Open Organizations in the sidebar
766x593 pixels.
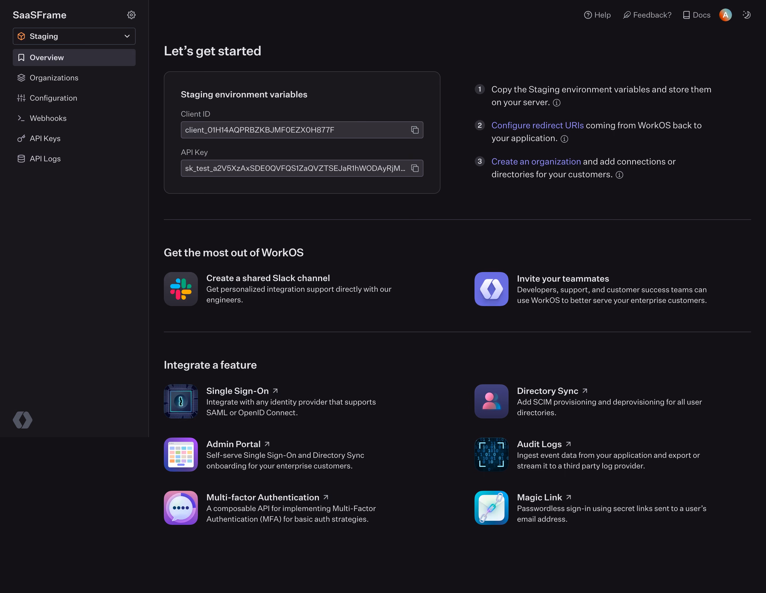point(74,77)
